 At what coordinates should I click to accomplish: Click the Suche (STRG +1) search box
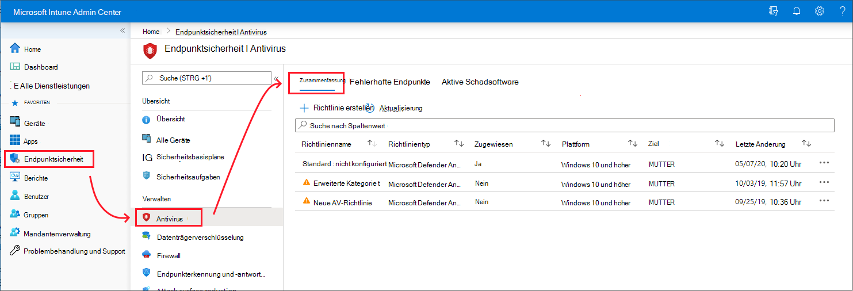[206, 78]
